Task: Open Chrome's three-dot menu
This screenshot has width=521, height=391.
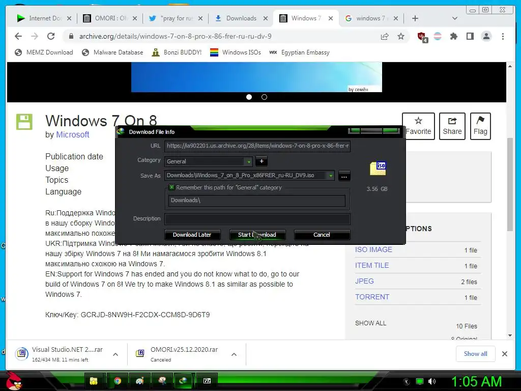Action: 503,36
